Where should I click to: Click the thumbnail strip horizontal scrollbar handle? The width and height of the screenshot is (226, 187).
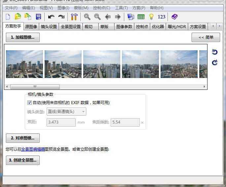pos(35,87)
